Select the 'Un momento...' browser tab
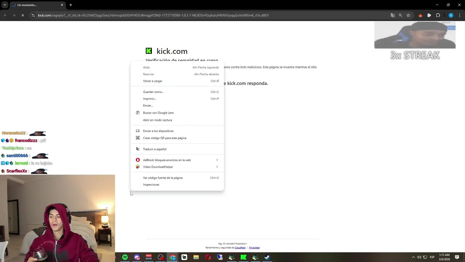The image size is (465, 262). click(37, 5)
